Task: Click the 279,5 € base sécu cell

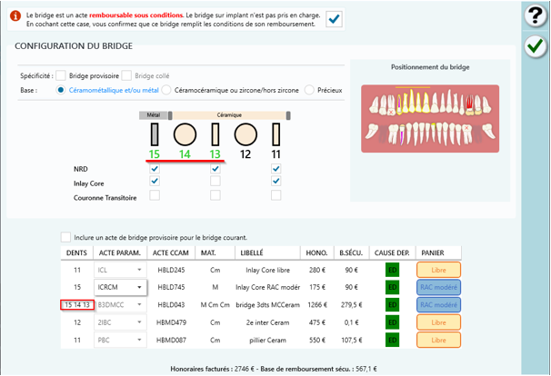Action: click(x=351, y=305)
